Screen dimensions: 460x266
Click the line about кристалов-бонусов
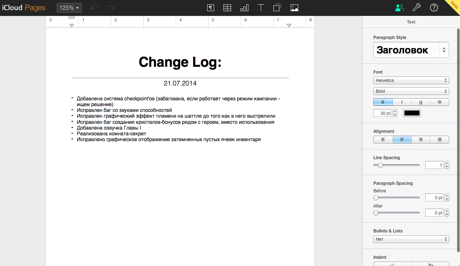(x=175, y=122)
